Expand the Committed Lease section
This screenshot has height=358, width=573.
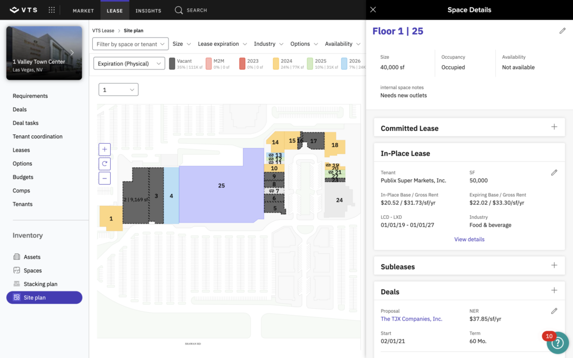coord(554,127)
